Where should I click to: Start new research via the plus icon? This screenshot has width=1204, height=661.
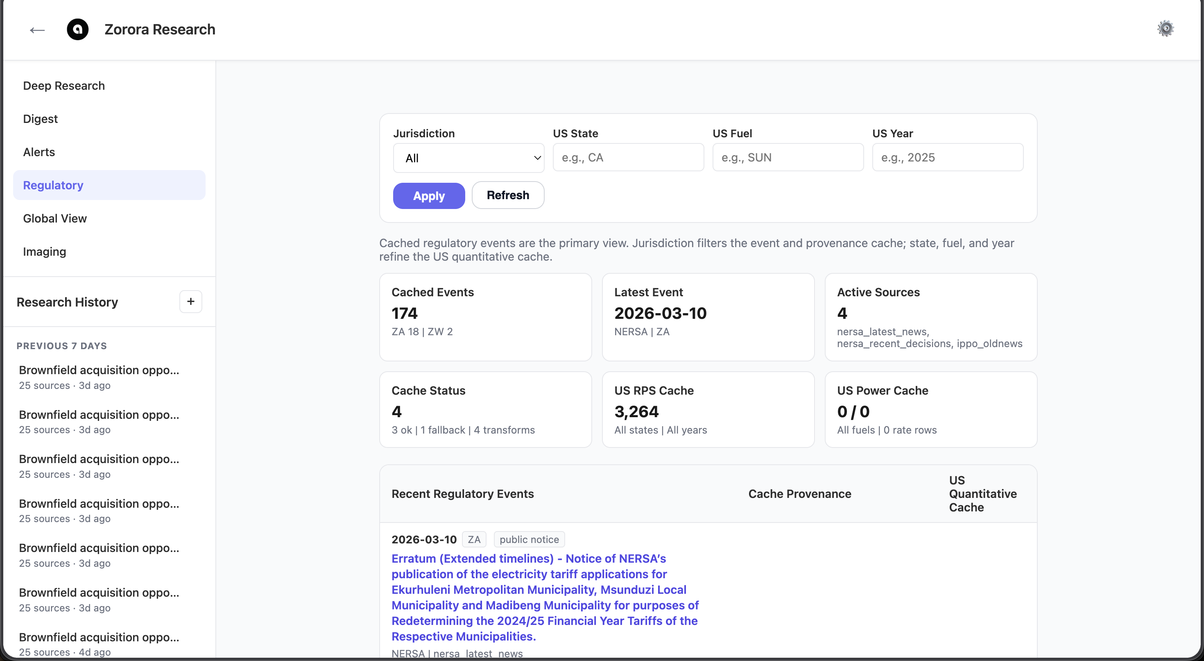click(x=190, y=302)
